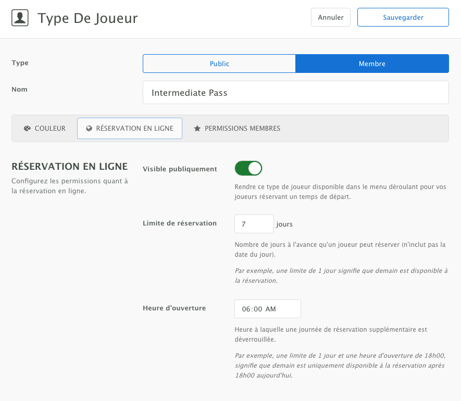This screenshot has height=401, width=461.
Task: Click the palette icon on Couleur tab
Action: click(28, 129)
